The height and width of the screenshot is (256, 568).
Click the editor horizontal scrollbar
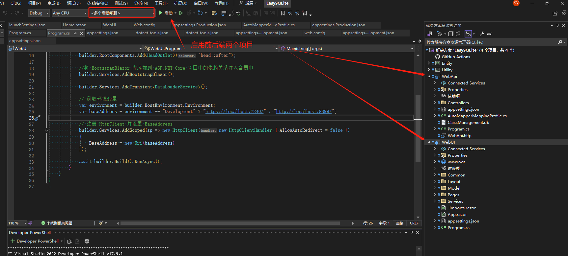[230, 223]
